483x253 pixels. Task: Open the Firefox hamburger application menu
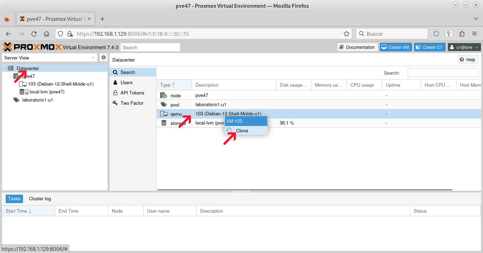coord(475,34)
